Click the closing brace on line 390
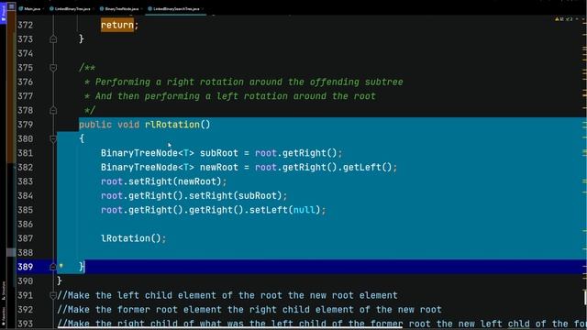 (x=59, y=280)
